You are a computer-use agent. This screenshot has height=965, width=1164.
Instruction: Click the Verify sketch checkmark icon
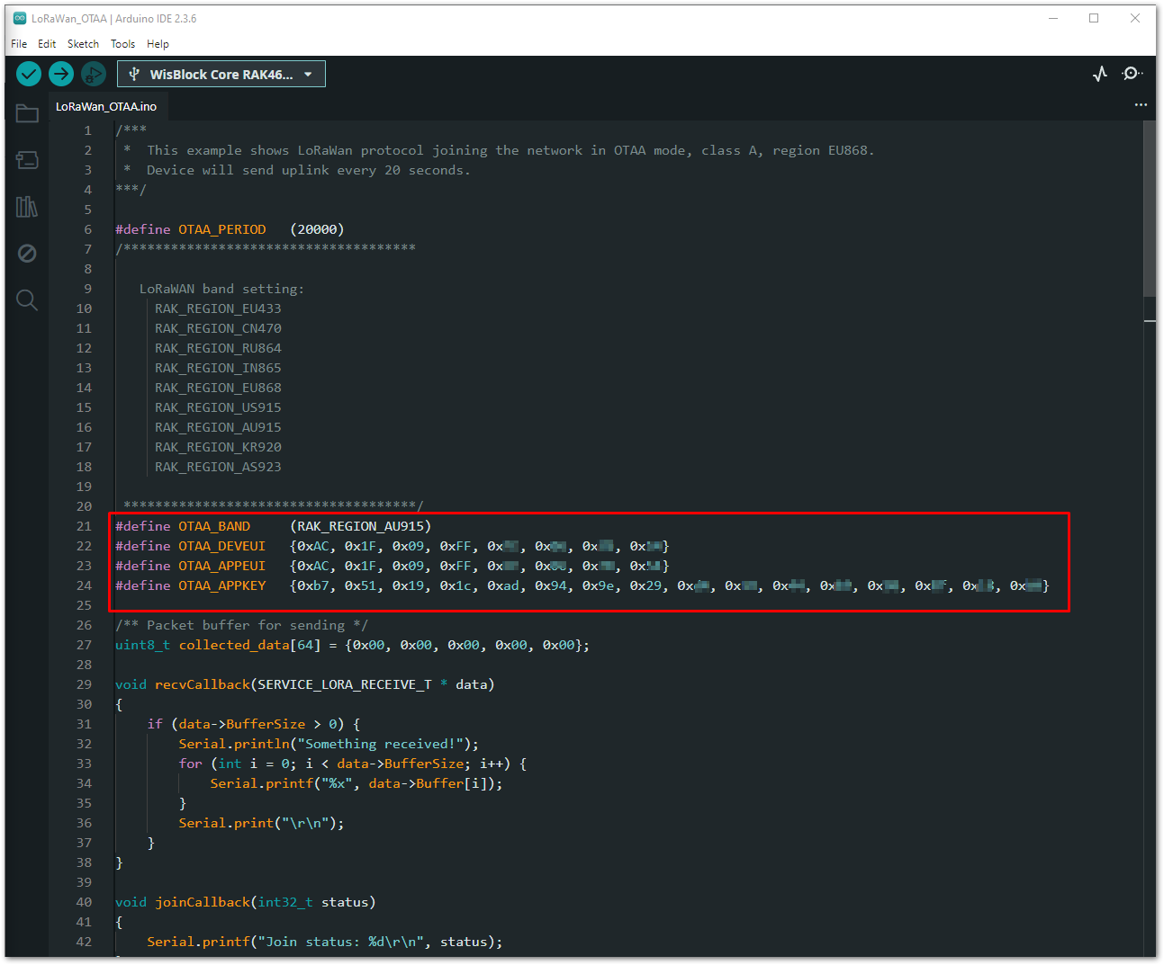pyautogui.click(x=28, y=74)
